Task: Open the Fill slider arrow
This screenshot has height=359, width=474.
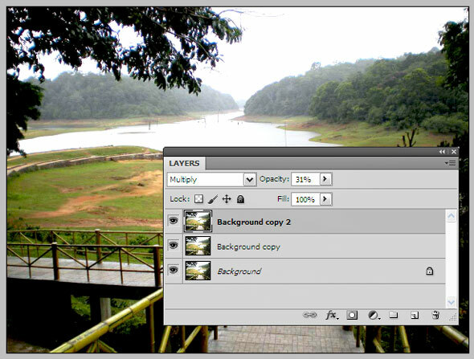Action: coord(325,199)
